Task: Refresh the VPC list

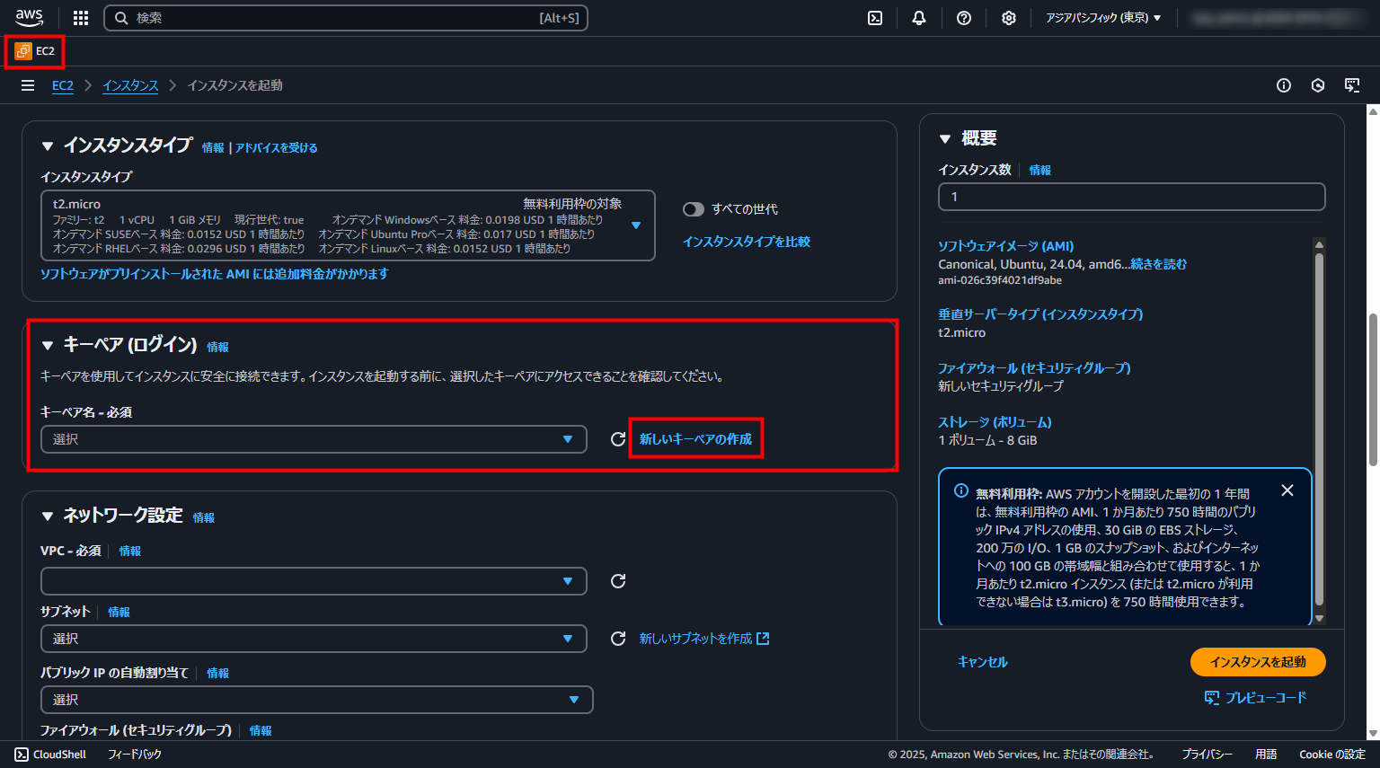Action: (x=618, y=581)
